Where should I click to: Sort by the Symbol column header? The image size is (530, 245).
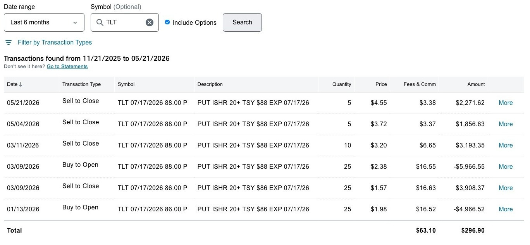click(x=126, y=84)
